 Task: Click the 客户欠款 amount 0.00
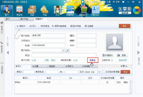pyautogui.click(x=34, y=60)
